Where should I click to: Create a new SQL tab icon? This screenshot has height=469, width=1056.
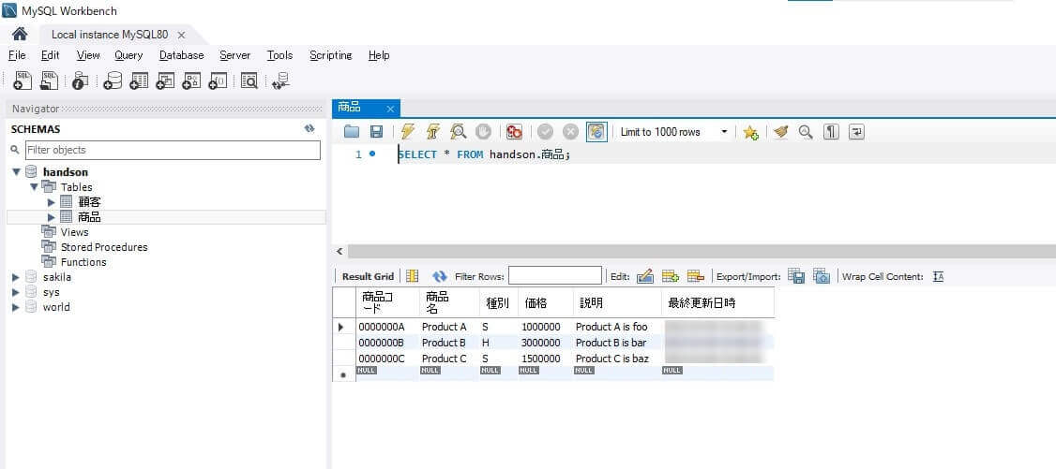click(x=23, y=81)
